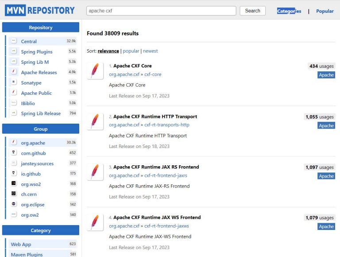Image resolution: width=340 pixels, height=257 pixels.
Task: Click the HTTP Transport feather thumbnail
Action: (95, 121)
